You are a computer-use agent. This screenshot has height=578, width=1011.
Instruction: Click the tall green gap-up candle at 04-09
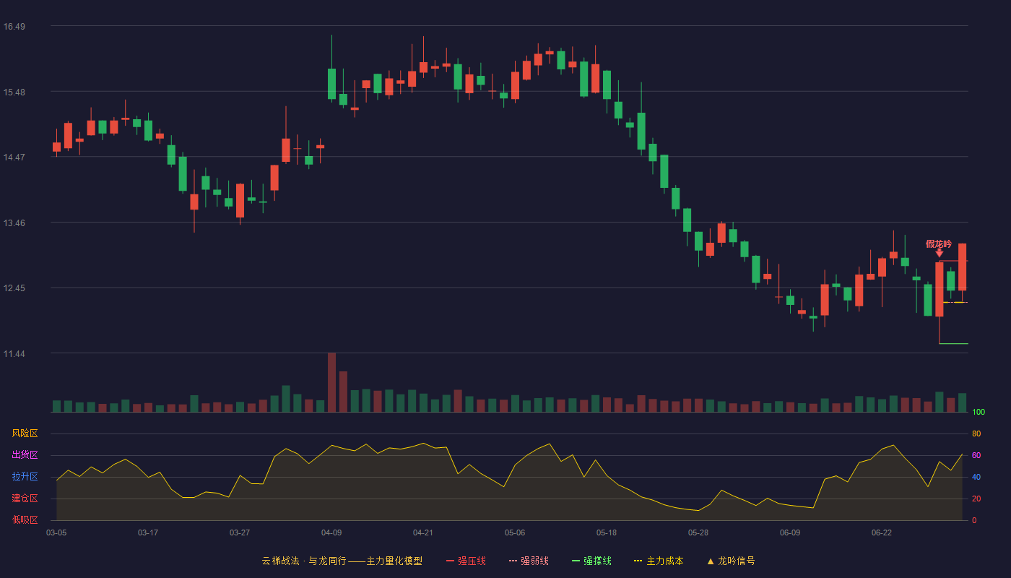[331, 84]
